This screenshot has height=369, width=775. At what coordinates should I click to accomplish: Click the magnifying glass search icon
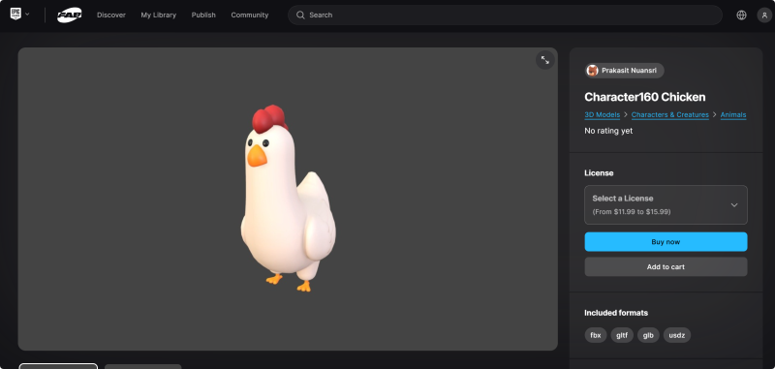[300, 15]
